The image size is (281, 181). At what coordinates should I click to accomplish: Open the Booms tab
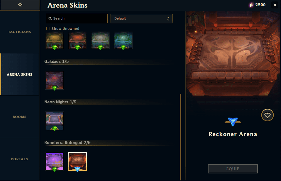tap(20, 117)
